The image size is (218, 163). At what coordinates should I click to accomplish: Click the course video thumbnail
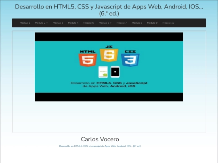[109, 67]
